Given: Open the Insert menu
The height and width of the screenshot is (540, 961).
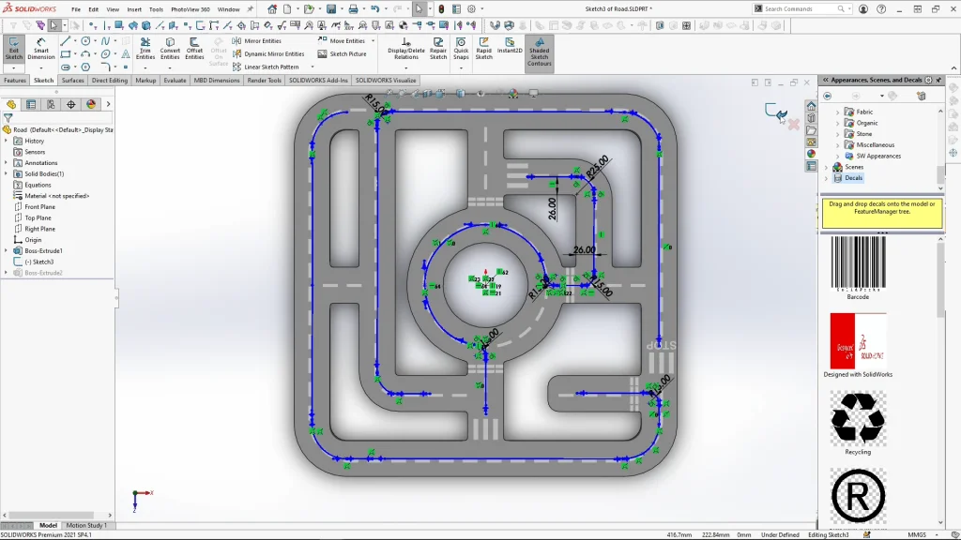Looking at the screenshot, I should click(x=134, y=9).
